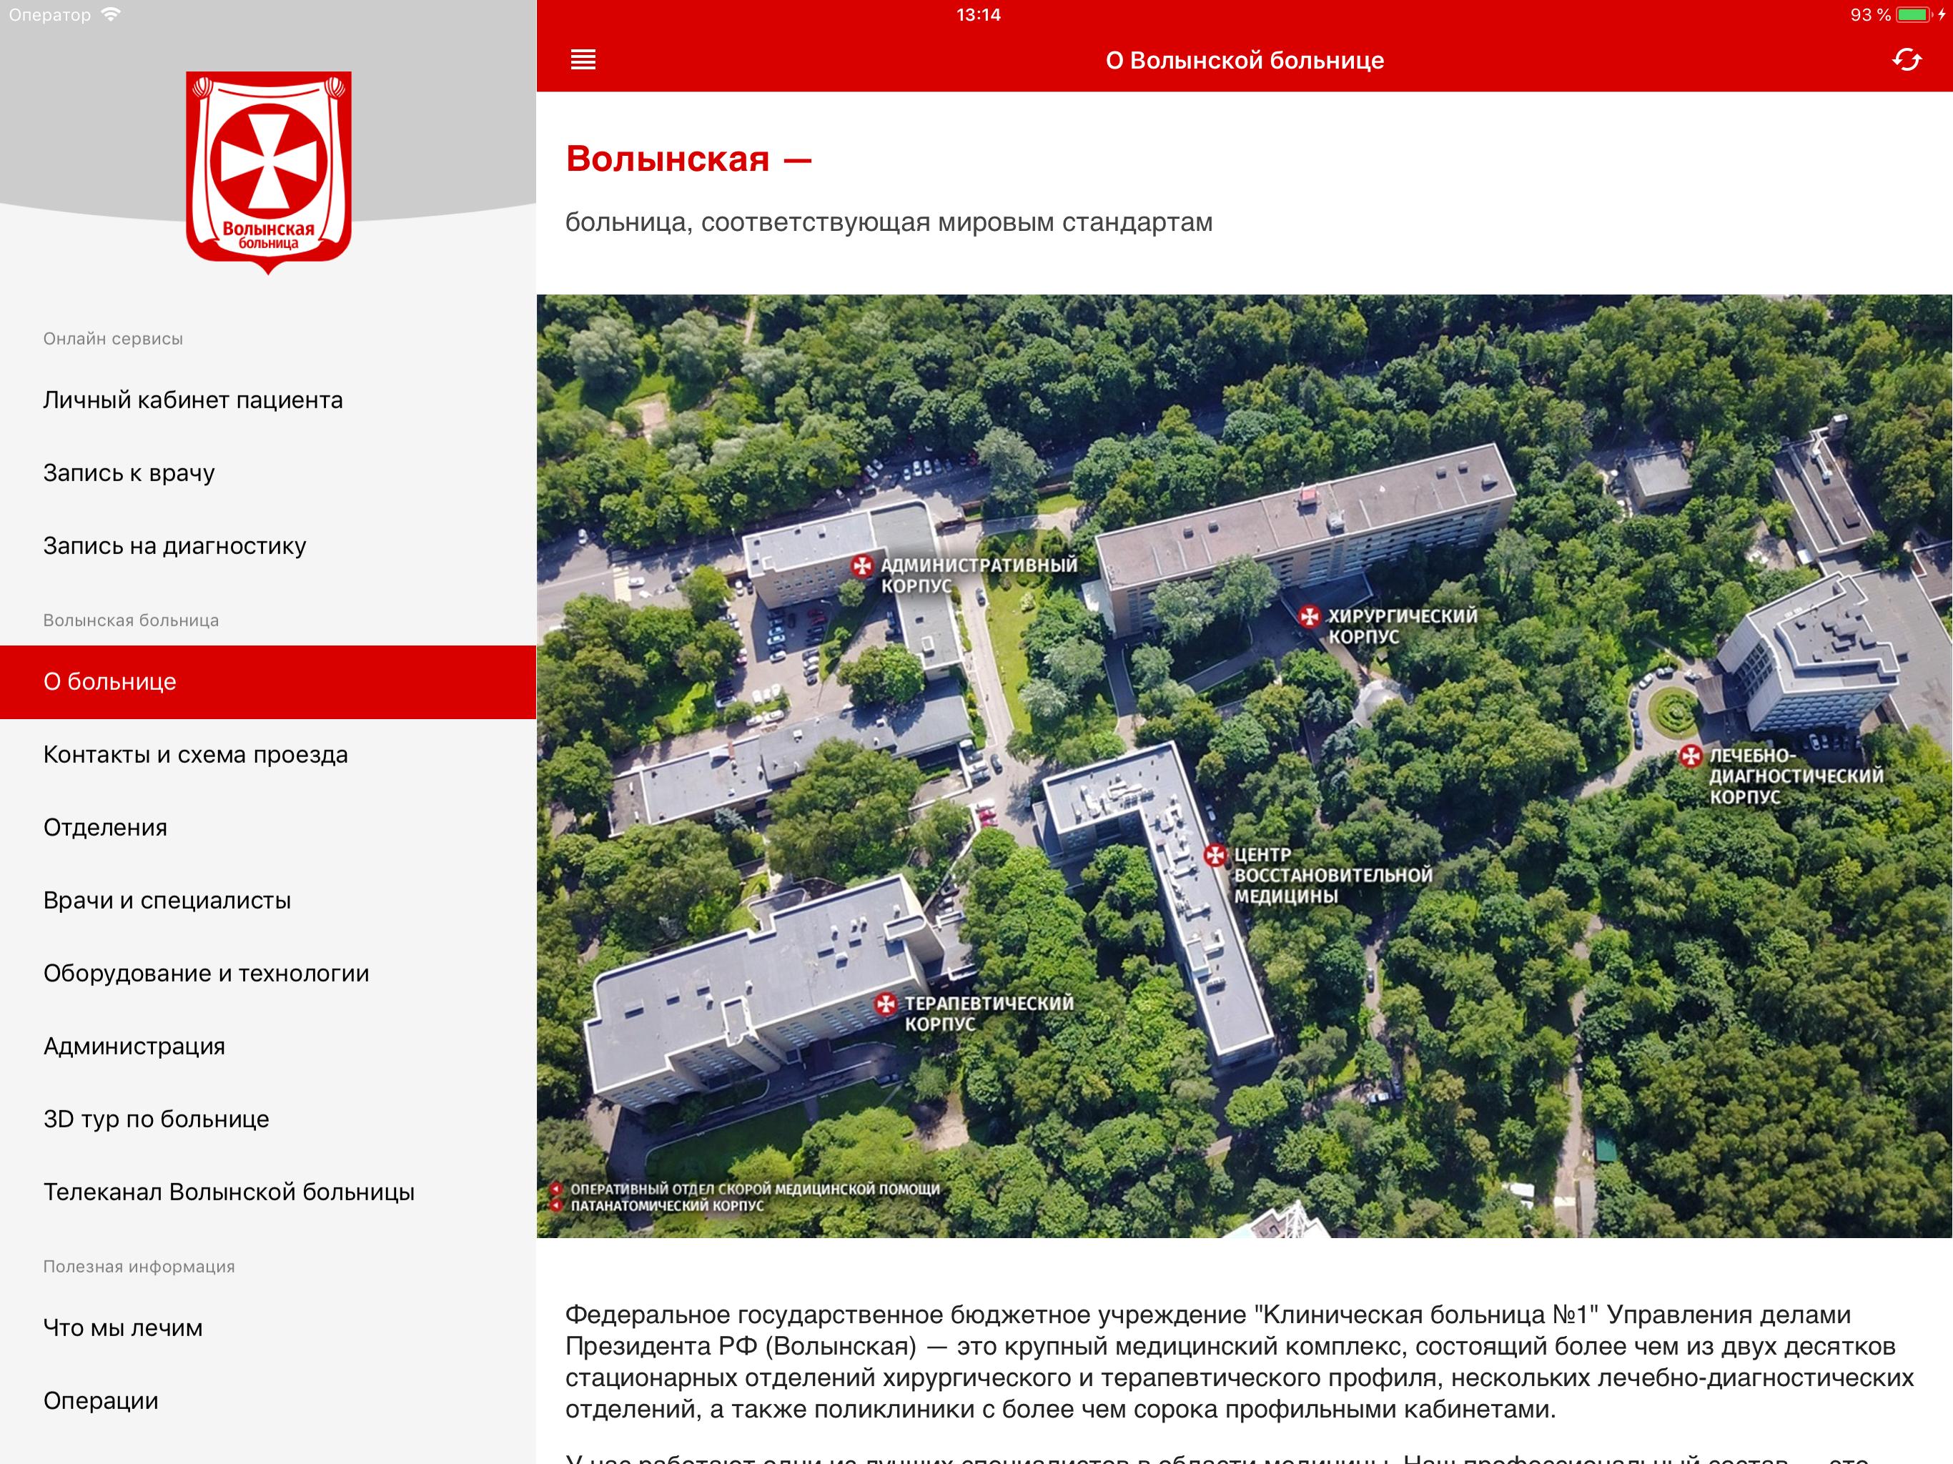1953x1464 pixels.
Task: Tap the Патанатомический корпус caption
Action: pyautogui.click(x=666, y=1206)
